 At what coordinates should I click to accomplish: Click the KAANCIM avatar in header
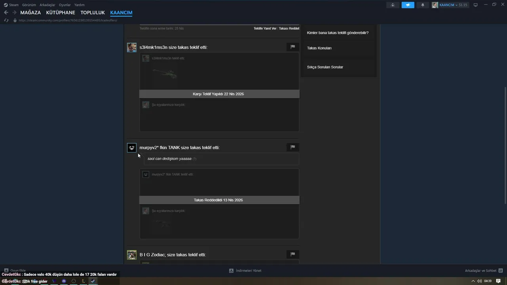point(435,5)
